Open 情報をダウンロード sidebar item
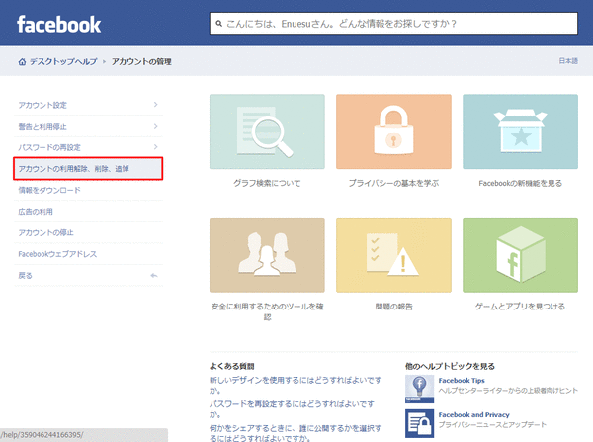 pyautogui.click(x=88, y=190)
